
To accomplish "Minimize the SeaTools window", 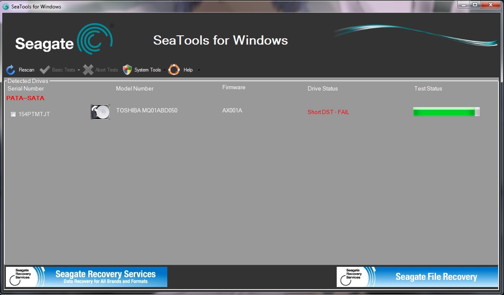I will tap(464, 5).
